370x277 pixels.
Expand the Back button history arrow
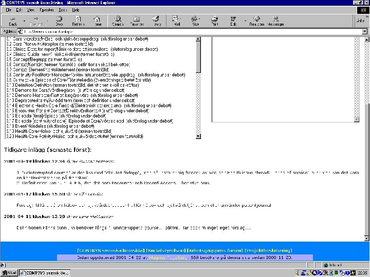click(24, 21)
